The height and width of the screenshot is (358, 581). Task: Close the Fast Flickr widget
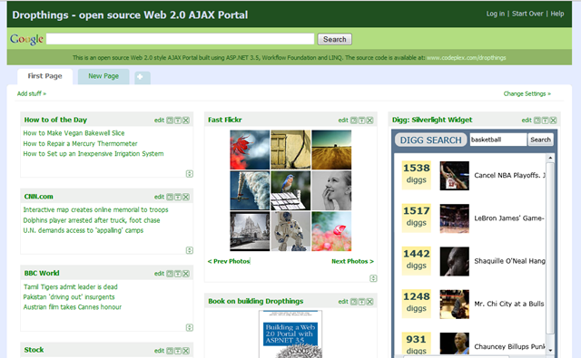point(369,121)
